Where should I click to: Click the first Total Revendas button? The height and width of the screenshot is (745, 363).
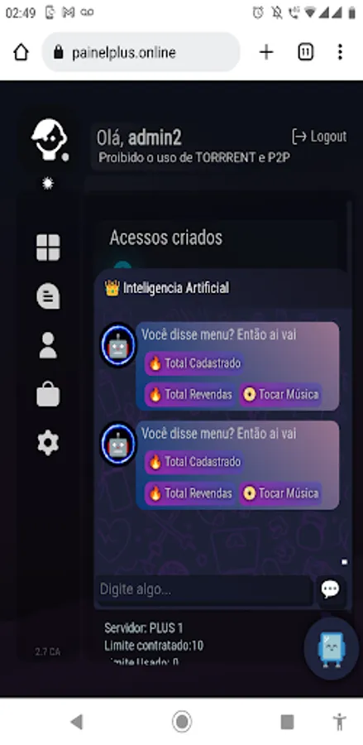coord(190,394)
